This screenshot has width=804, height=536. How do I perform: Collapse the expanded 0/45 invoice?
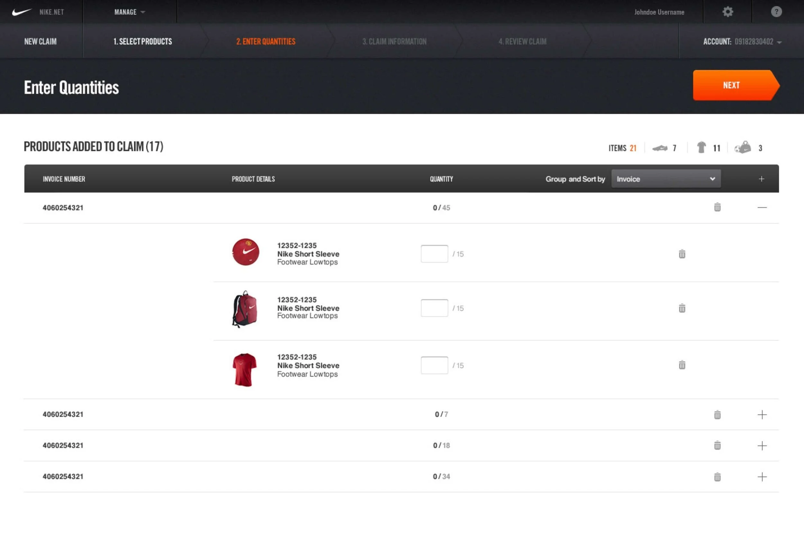click(762, 208)
